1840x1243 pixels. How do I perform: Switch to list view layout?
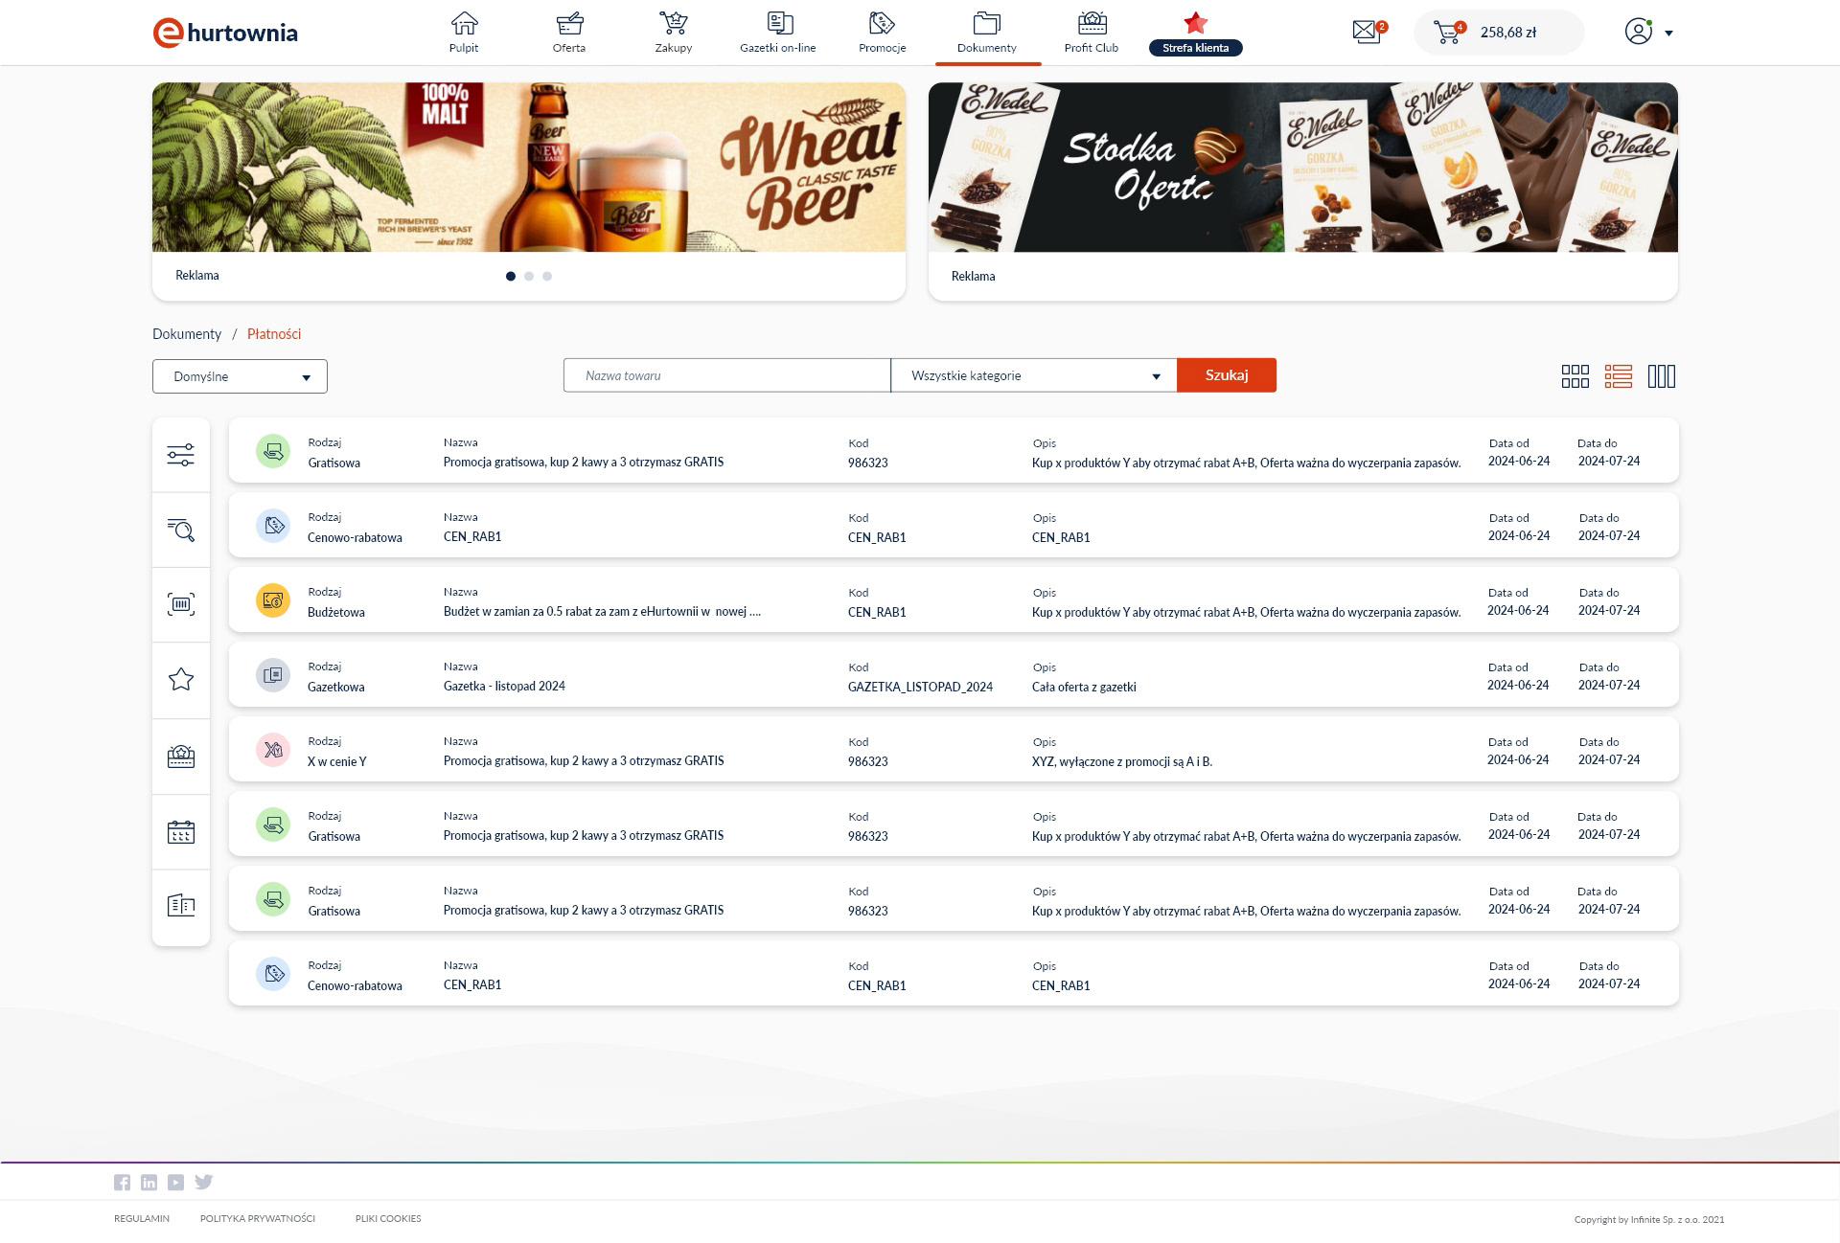coord(1618,376)
